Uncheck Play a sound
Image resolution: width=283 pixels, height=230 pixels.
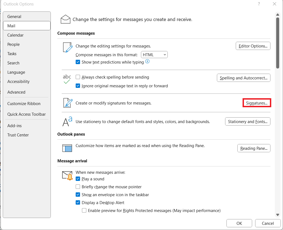click(x=78, y=179)
